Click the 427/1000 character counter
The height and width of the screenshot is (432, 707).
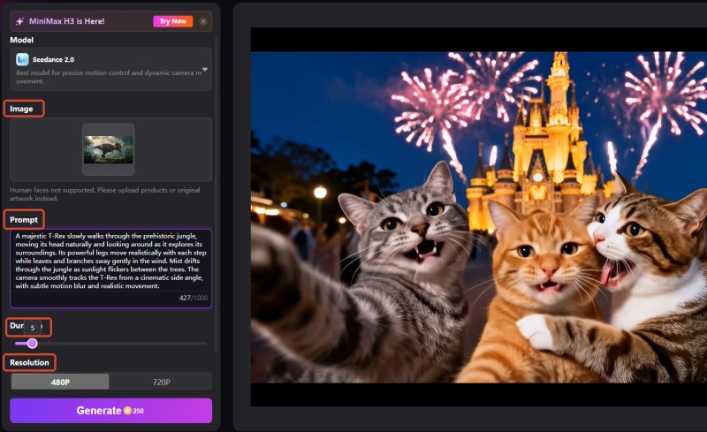coord(194,298)
